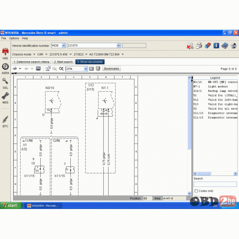The image size is (239, 239).
Task: Click the Area A-H/1-8 field
Action: pos(174,198)
